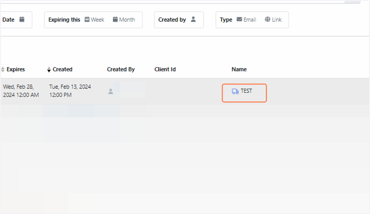Click the Created By column header
Viewport: 370px width, 214px height.
click(x=121, y=69)
